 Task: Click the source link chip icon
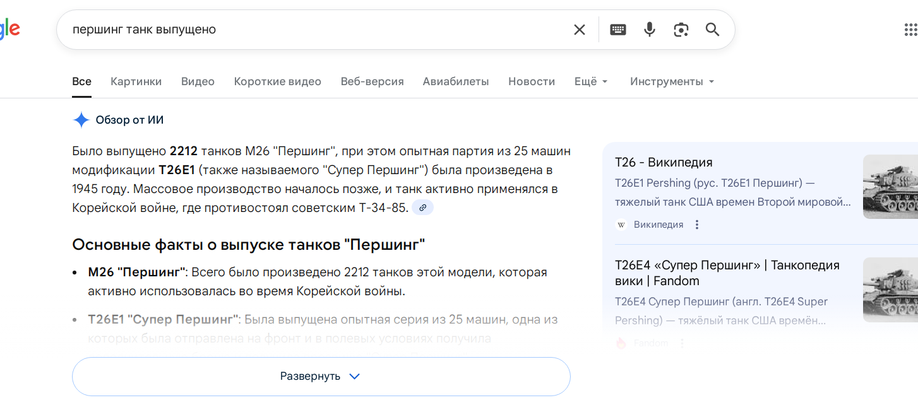pos(423,208)
